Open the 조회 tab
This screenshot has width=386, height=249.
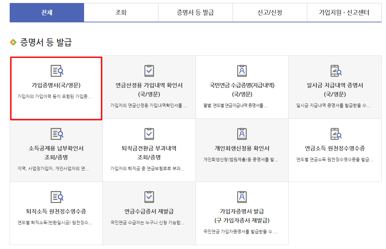point(121,12)
